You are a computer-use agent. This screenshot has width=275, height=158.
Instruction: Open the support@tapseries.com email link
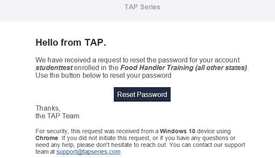pyautogui.click(x=88, y=152)
